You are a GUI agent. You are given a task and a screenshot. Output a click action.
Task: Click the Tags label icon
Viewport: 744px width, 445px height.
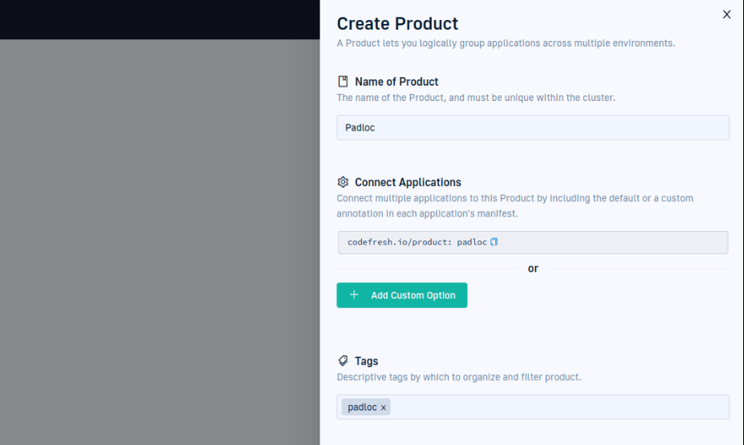(343, 361)
